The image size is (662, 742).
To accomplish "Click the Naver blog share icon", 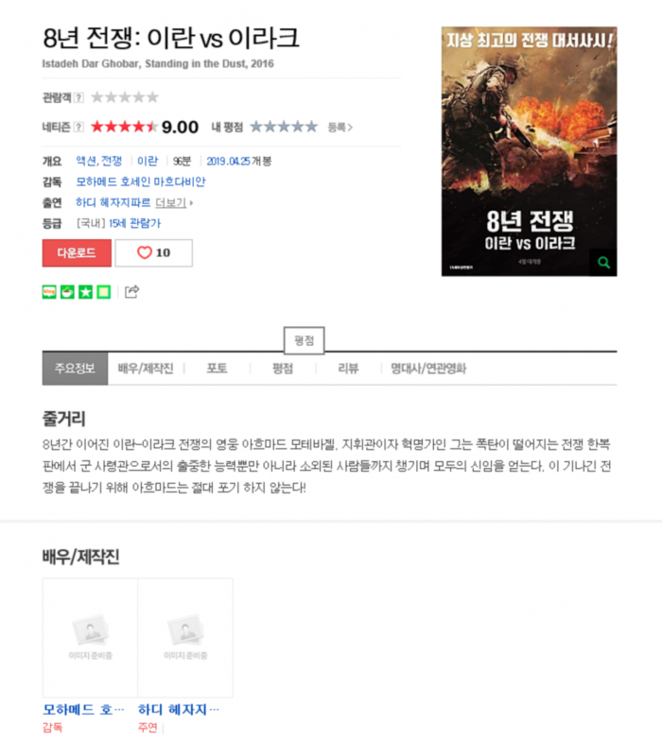I will tap(49, 292).
